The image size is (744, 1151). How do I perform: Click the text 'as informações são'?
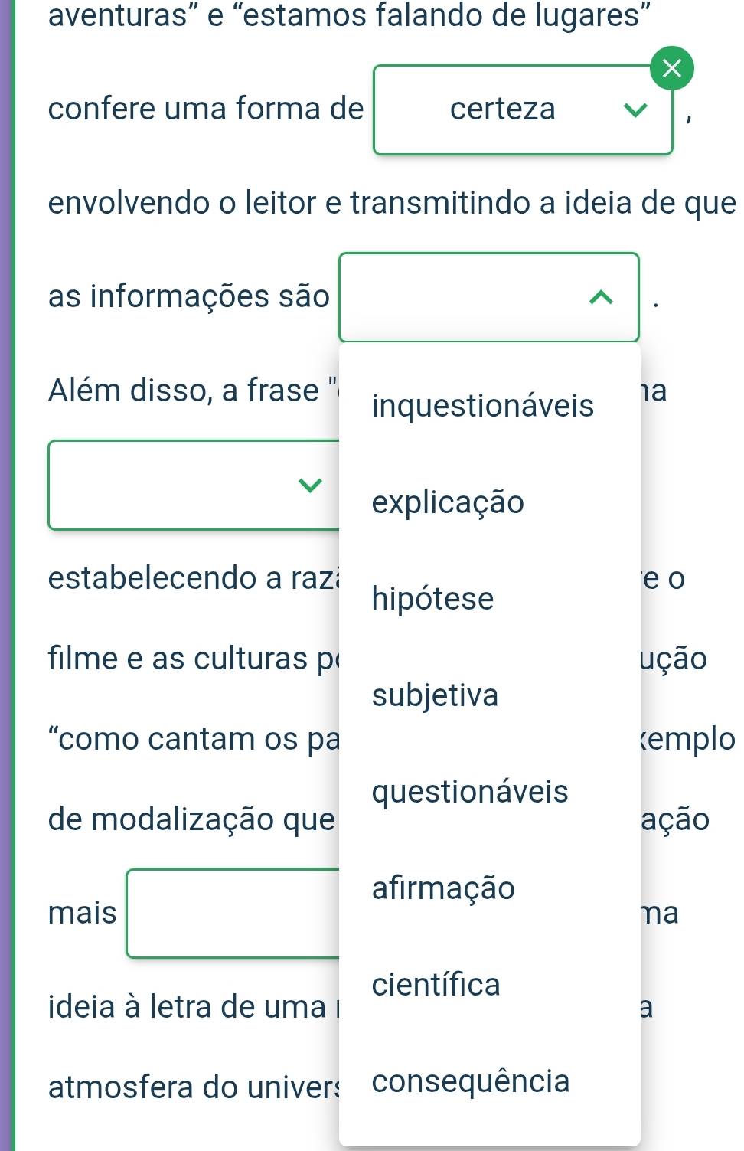click(x=188, y=296)
